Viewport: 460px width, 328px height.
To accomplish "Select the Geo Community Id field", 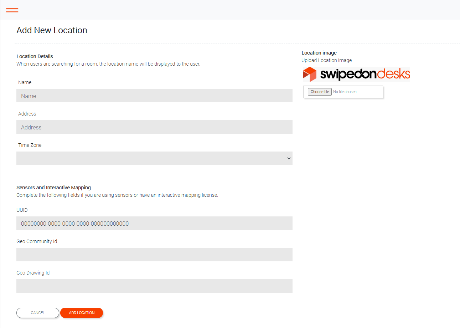I will (x=154, y=255).
